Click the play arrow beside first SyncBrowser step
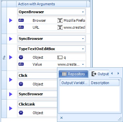The image size is (123, 122). tap(11, 39)
